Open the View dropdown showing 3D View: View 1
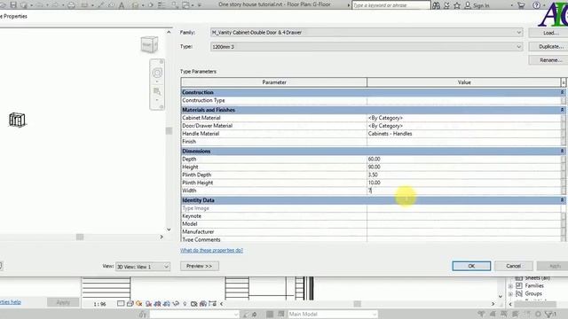 click(x=143, y=267)
